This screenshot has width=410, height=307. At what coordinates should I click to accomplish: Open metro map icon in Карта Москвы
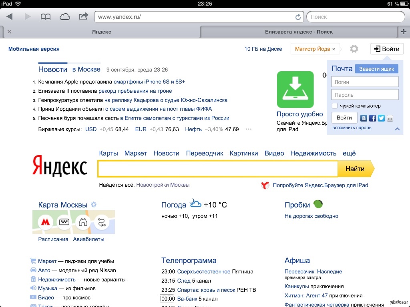tap(45, 222)
